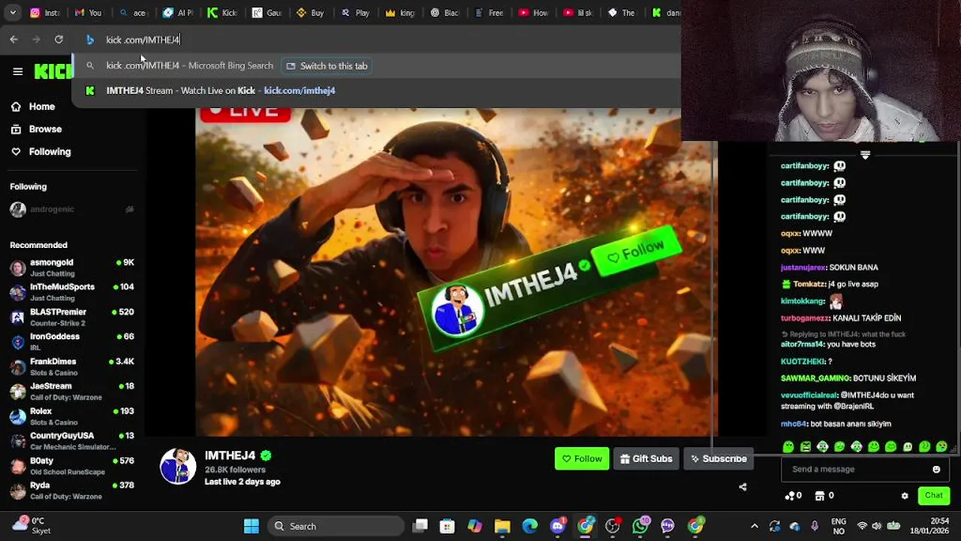Open asmongold recommended channel

(72, 268)
